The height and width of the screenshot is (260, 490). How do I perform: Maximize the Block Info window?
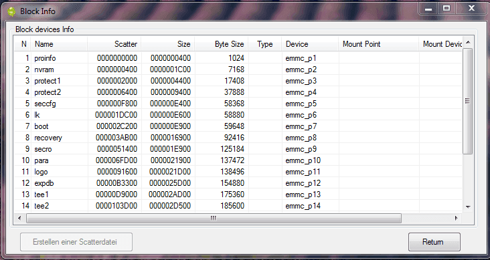tap(446, 9)
